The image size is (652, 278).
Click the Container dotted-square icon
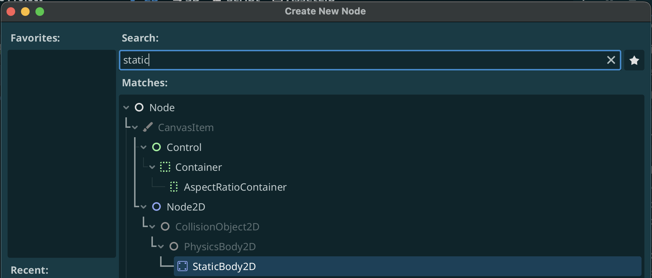click(x=165, y=167)
